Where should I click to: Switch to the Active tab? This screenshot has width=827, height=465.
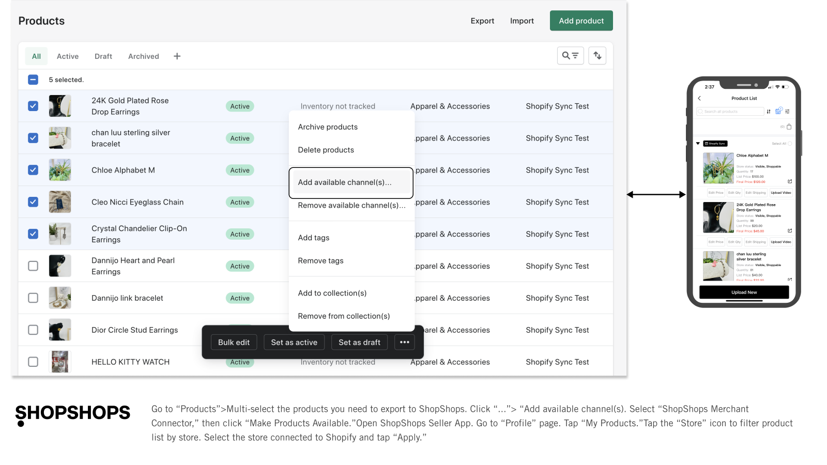pyautogui.click(x=68, y=56)
